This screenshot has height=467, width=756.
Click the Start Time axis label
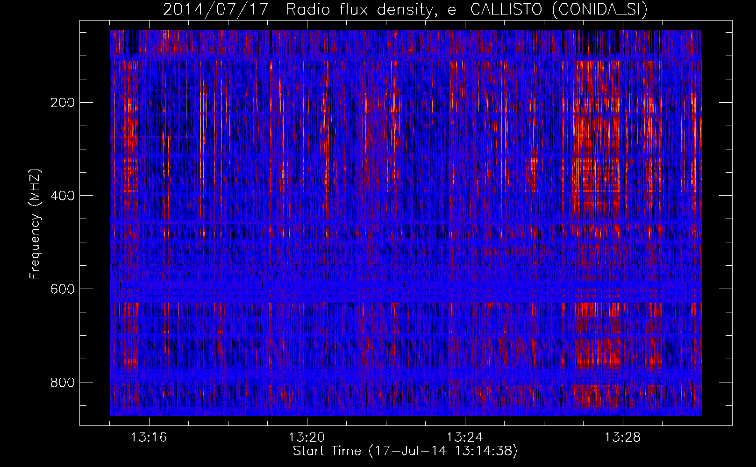405,451
